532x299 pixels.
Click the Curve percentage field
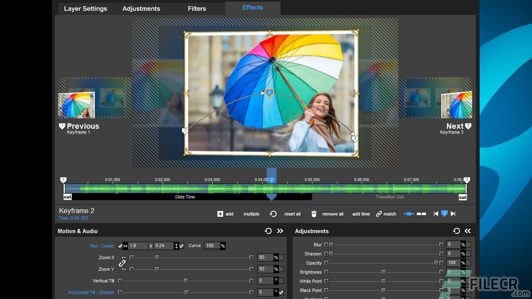212,246
